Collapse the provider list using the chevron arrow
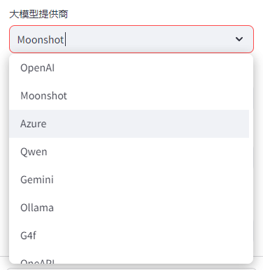This screenshot has width=263, height=270. [x=239, y=39]
